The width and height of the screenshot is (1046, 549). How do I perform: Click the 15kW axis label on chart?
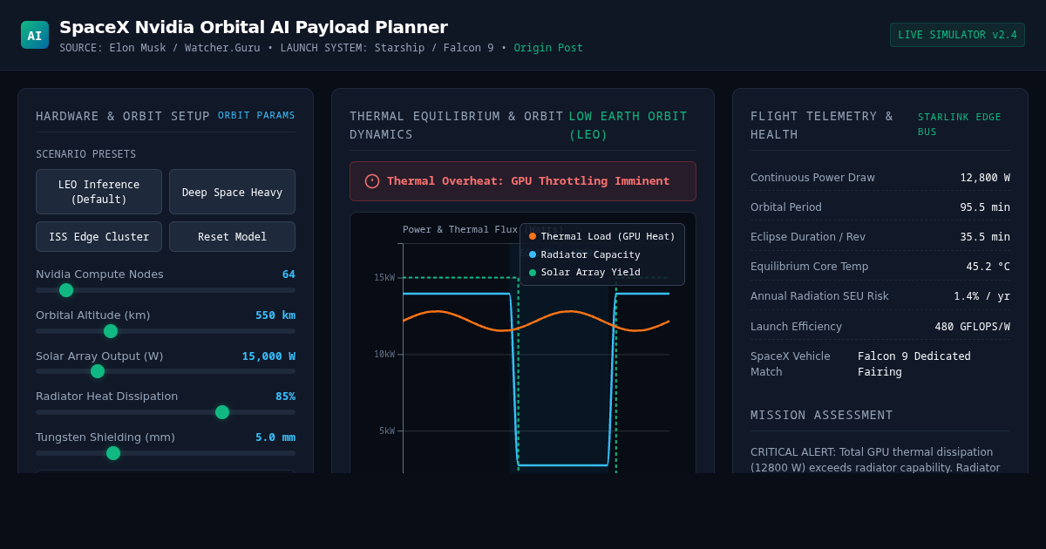tap(384, 278)
